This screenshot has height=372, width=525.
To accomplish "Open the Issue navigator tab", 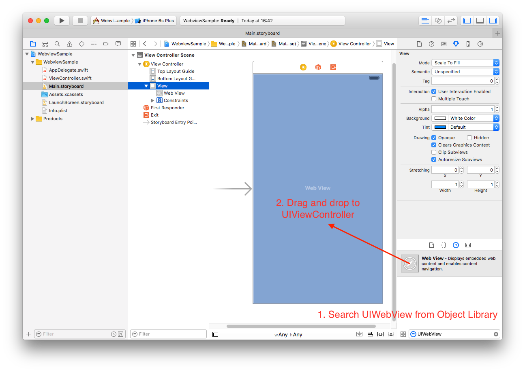I will coord(69,44).
